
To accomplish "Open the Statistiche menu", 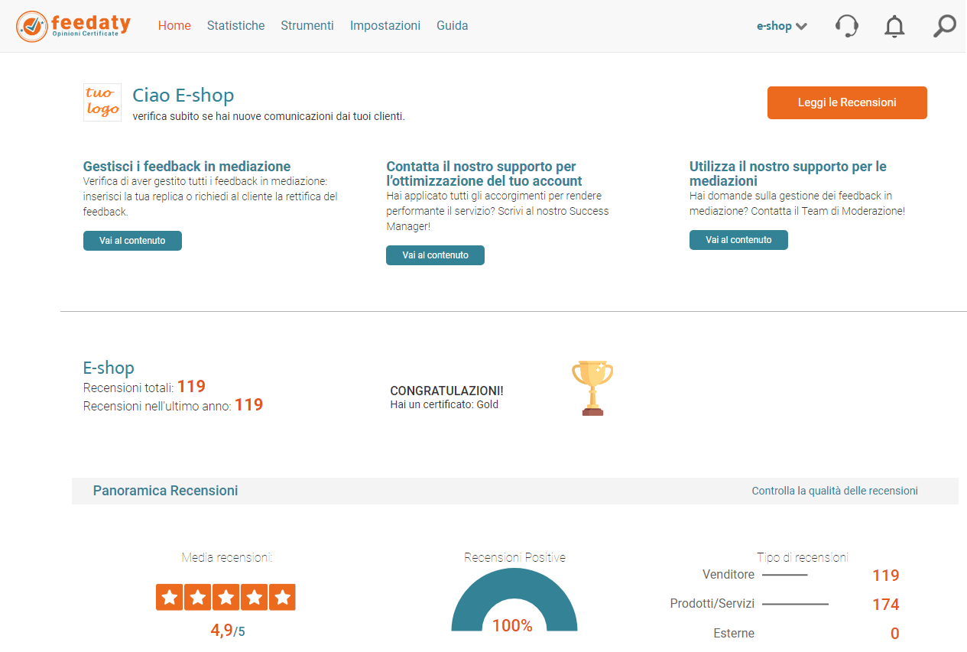I will 235,26.
